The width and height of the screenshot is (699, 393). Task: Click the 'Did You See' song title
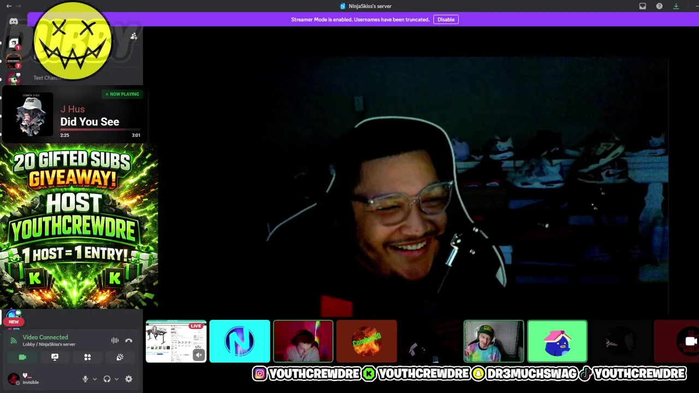(x=90, y=122)
